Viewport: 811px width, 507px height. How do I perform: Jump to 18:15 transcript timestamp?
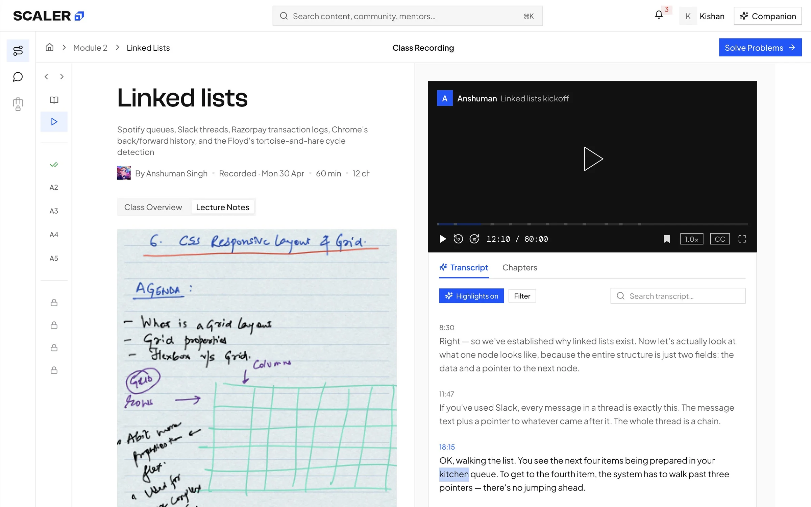point(447,447)
